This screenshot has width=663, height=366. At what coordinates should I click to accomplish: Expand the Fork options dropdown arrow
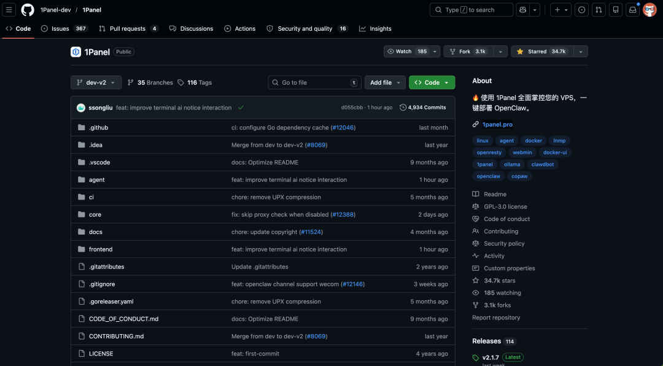point(500,52)
